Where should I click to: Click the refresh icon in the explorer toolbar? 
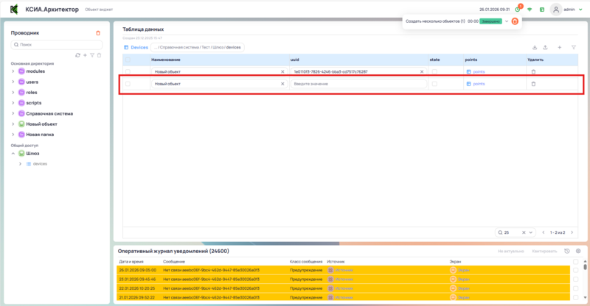pos(77,55)
